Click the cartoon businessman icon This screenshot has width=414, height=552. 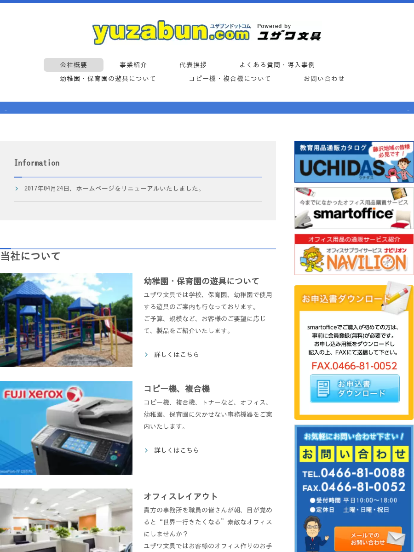[315, 534]
